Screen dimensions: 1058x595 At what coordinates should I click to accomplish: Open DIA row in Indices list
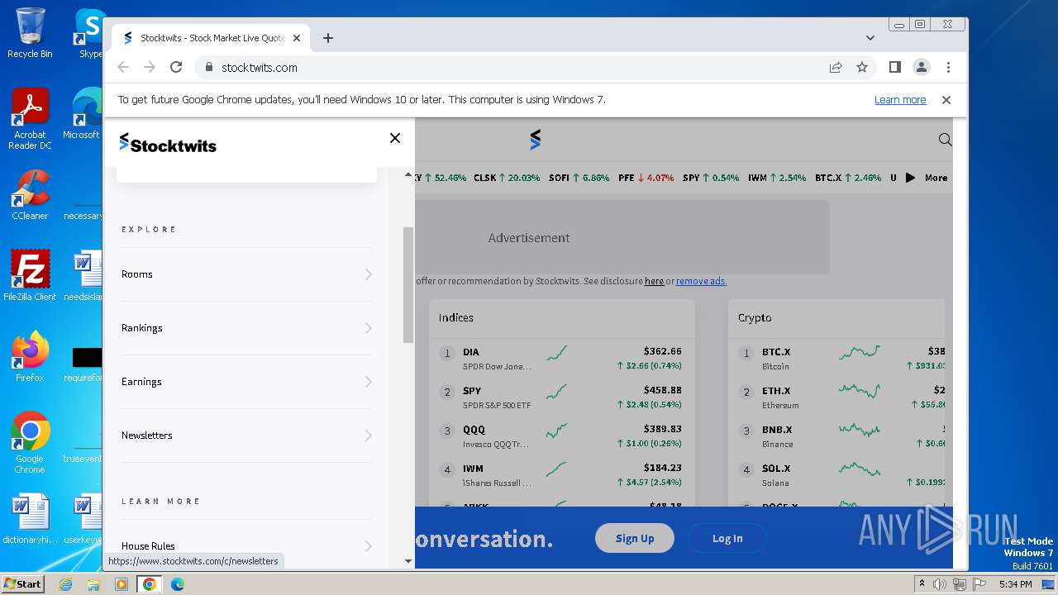[x=562, y=358]
